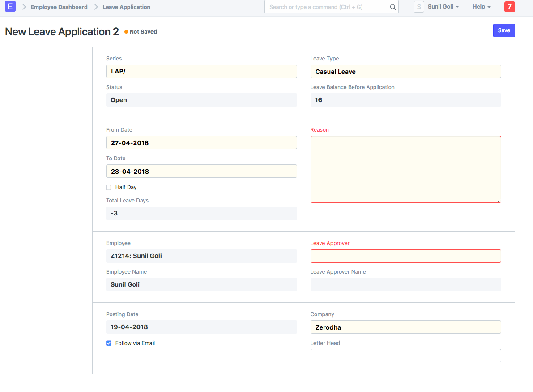The height and width of the screenshot is (392, 533).
Task: Click the breadcrumb chevron after Employee Dashboard
Action: point(95,7)
